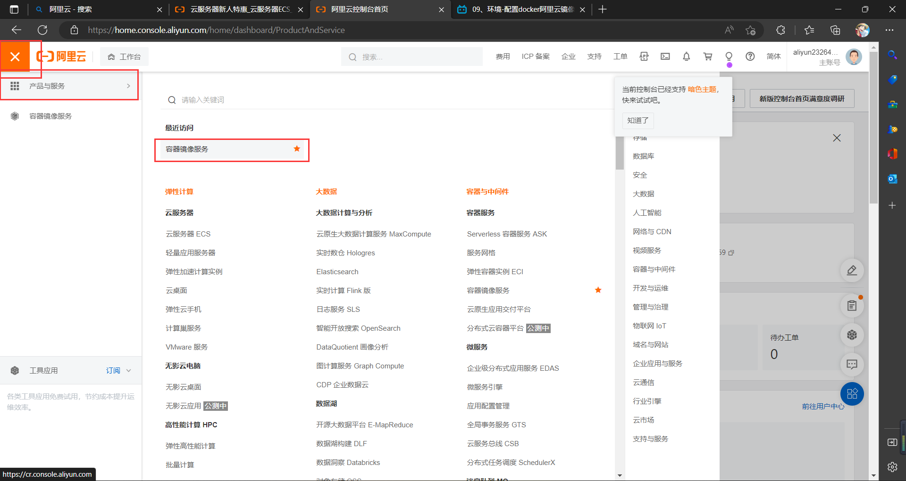Click the floating edit pencil button
This screenshot has width=906, height=481.
(x=852, y=270)
